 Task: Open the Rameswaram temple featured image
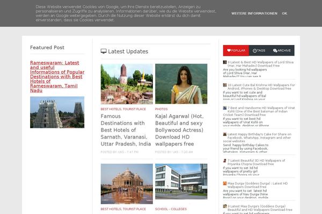coord(57,112)
